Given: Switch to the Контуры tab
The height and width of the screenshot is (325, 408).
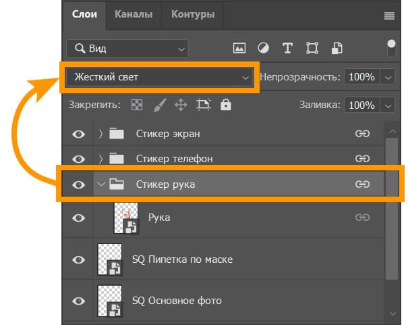Looking at the screenshot, I should (x=193, y=14).
